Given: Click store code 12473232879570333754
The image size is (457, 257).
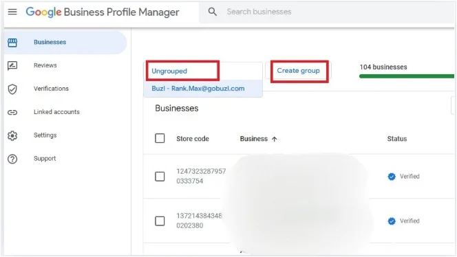Looking at the screenshot, I should click(x=201, y=176).
